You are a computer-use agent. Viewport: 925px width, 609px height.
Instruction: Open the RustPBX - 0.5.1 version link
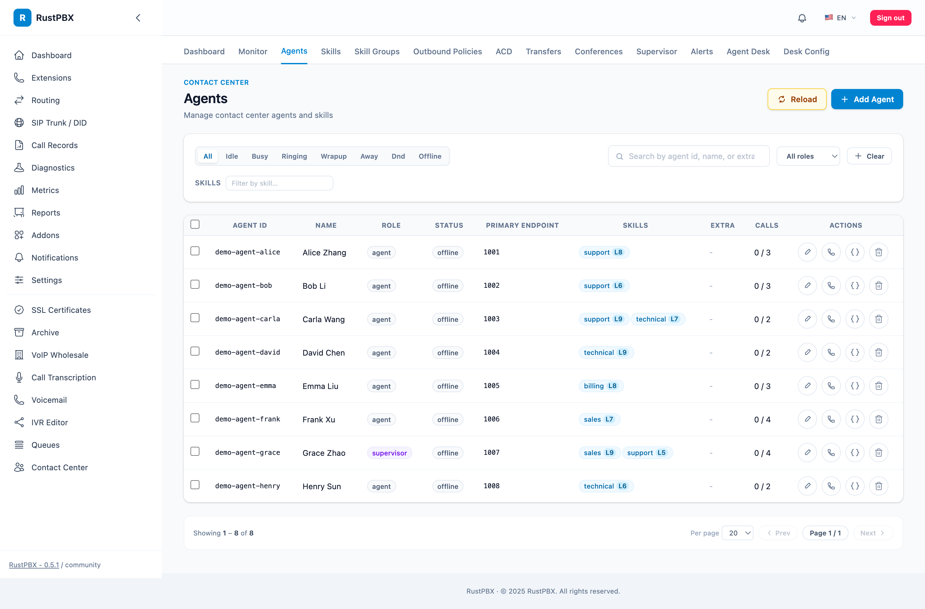34,565
